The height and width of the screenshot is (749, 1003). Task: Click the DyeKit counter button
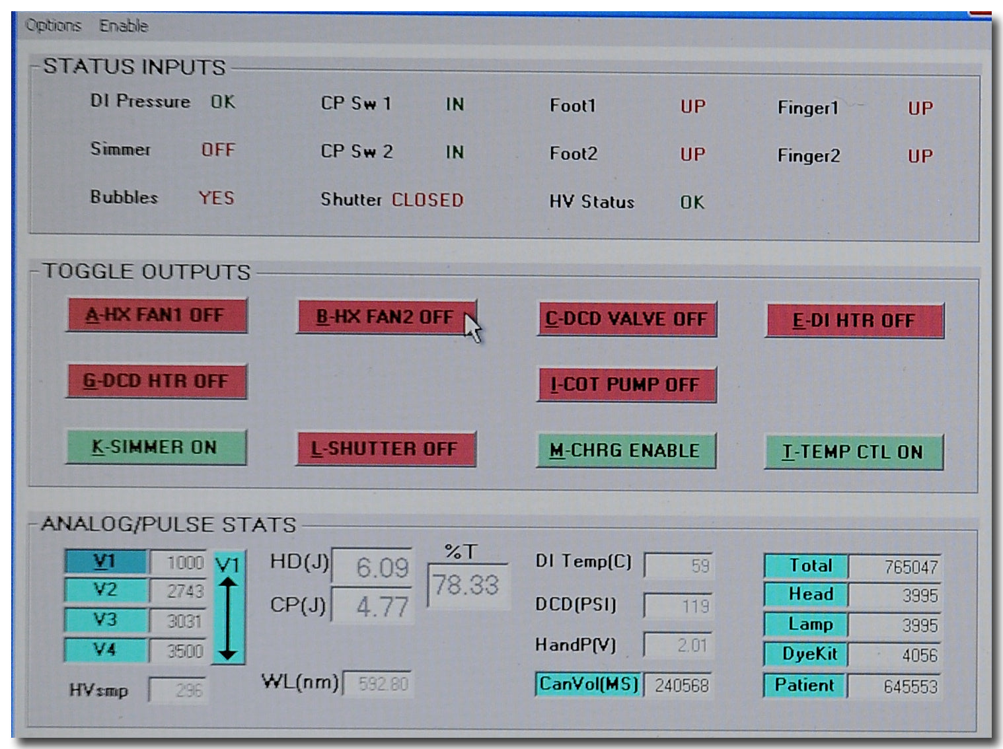point(806,654)
